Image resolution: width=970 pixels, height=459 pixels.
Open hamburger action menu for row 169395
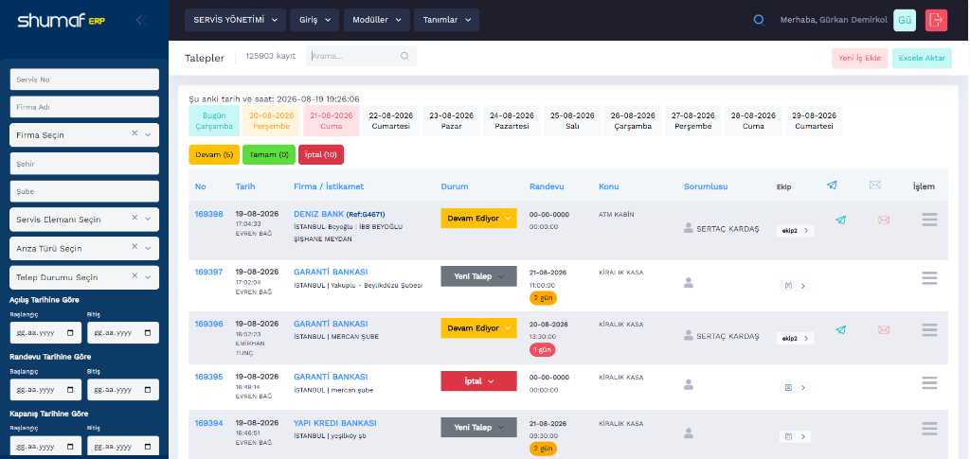pyautogui.click(x=929, y=382)
